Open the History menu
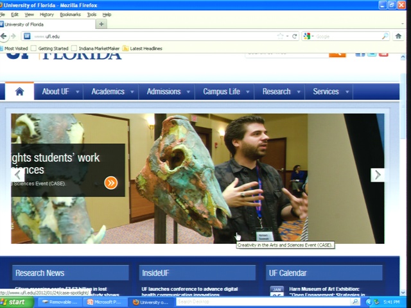 coord(47,15)
